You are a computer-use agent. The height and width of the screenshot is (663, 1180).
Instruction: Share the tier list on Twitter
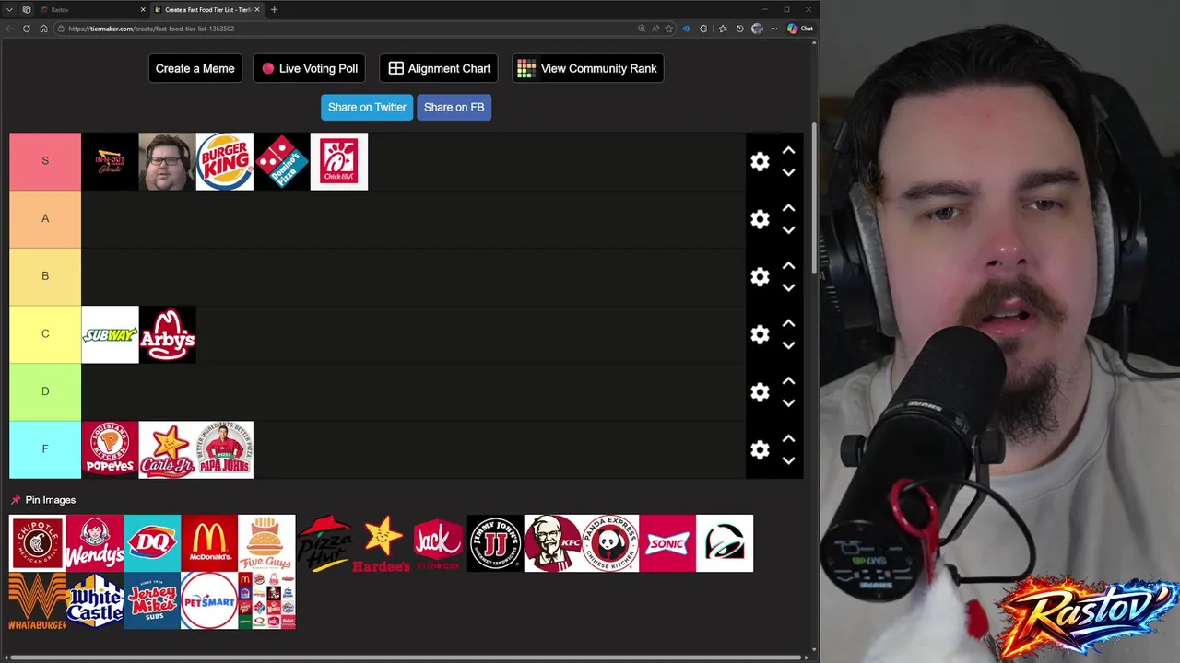367,107
